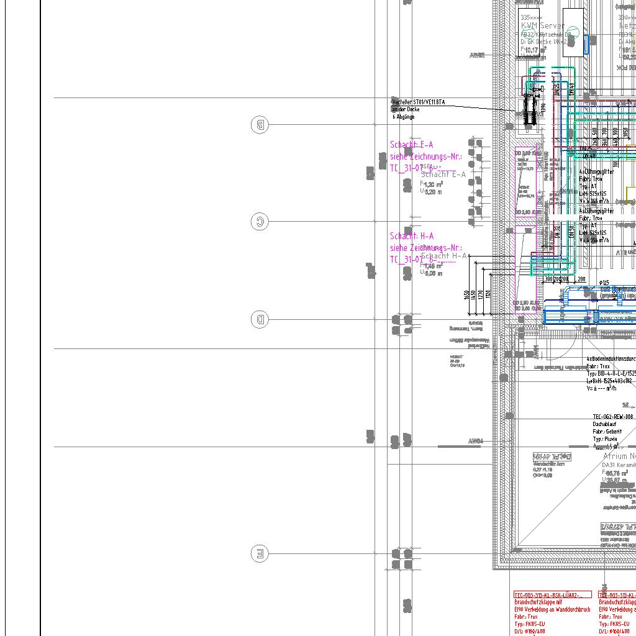
Task: Click shaft area value '1,20 m²'
Action: [x=433, y=184]
